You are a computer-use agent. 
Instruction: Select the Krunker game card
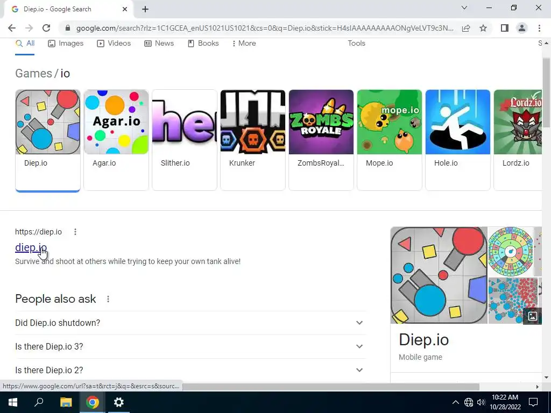(x=253, y=140)
